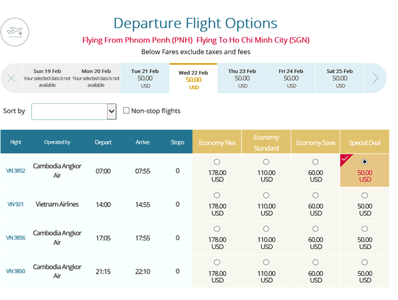Select the Sat 25 Feb date tab

pyautogui.click(x=340, y=78)
